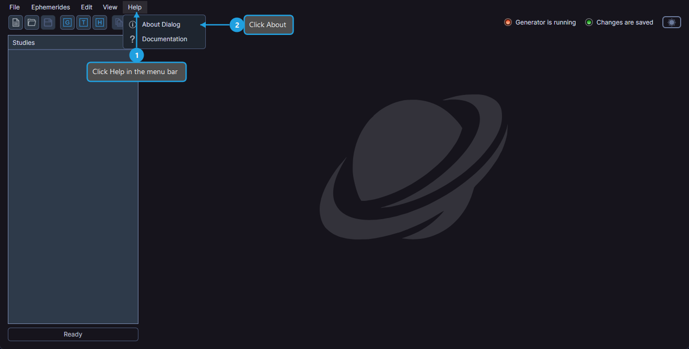The image size is (689, 349).
Task: Expand the Ephemerides menu
Action: point(51,7)
